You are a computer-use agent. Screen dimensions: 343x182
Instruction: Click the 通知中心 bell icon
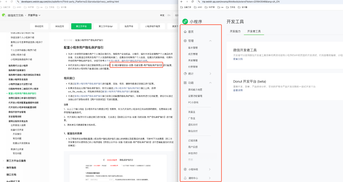pos(185,178)
